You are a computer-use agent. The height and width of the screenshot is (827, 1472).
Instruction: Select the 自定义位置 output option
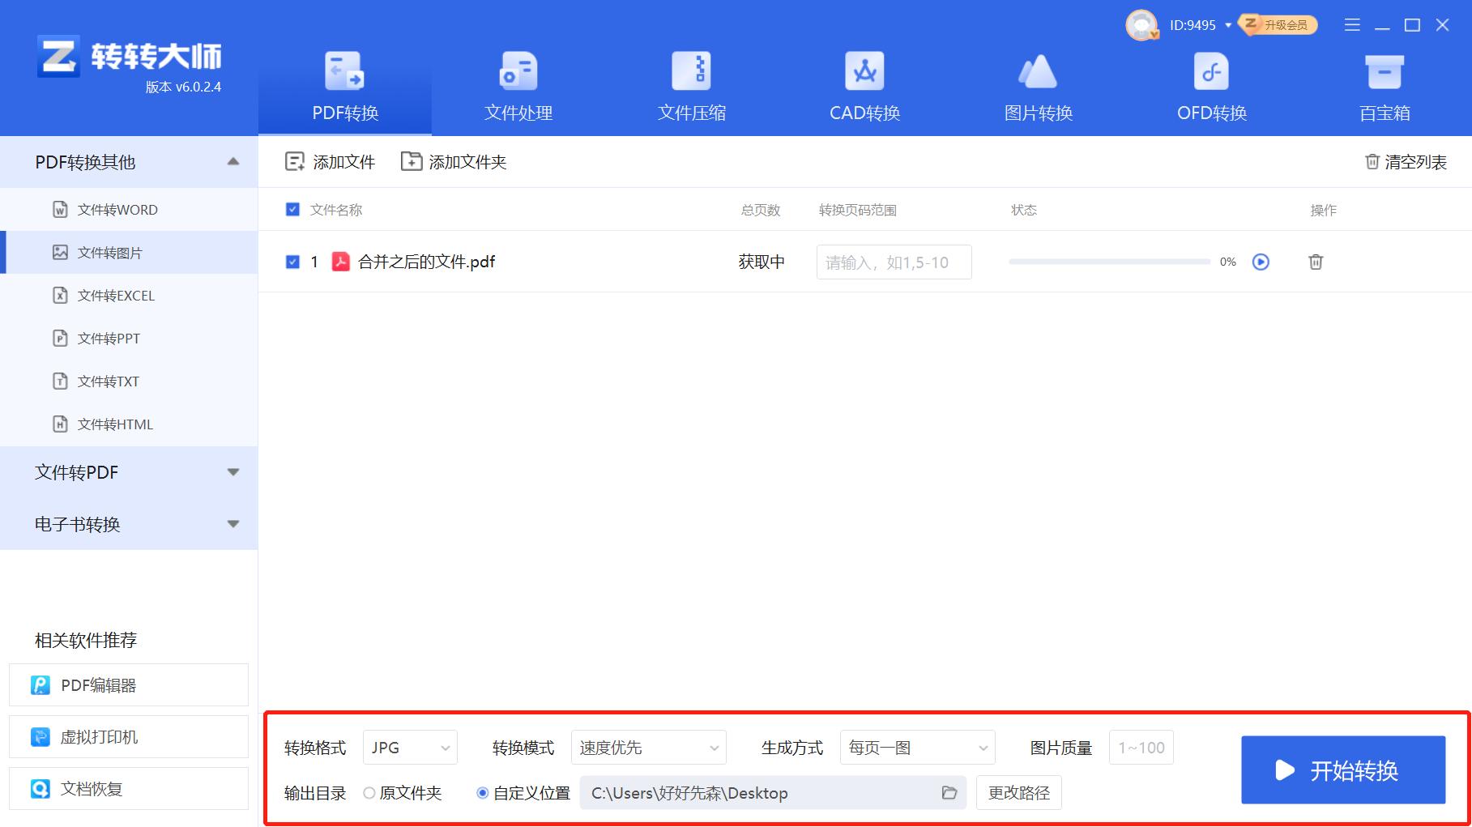(483, 793)
